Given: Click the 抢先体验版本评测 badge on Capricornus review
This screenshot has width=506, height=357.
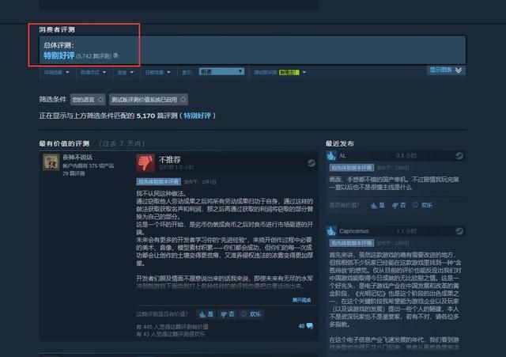Looking at the screenshot, I should click(351, 243).
